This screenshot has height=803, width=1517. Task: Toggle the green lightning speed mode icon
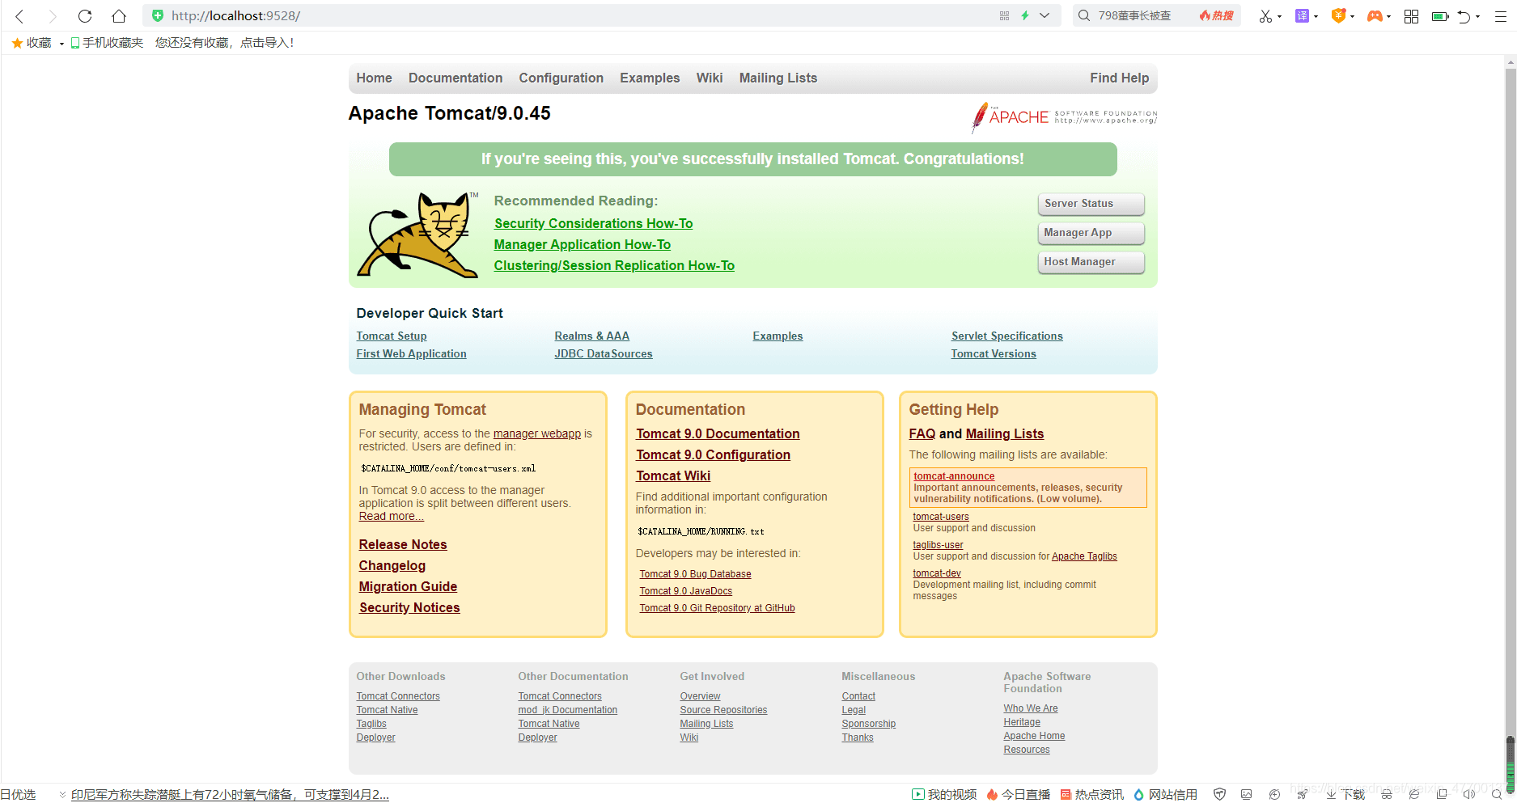[x=1025, y=16]
